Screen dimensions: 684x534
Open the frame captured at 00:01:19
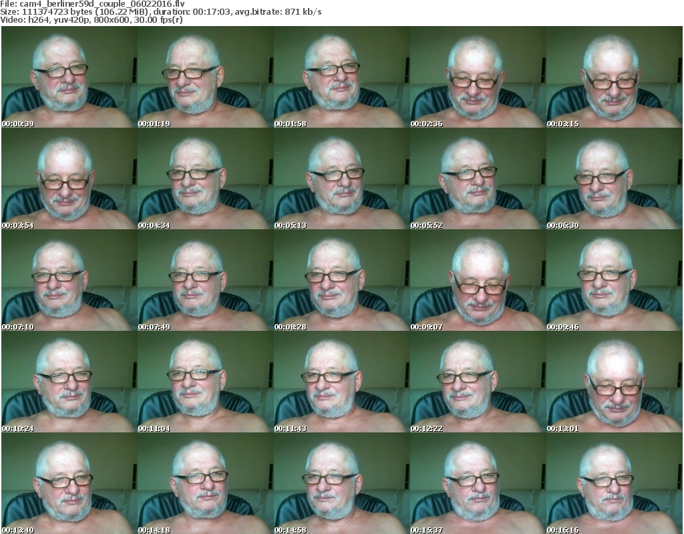tap(206, 77)
